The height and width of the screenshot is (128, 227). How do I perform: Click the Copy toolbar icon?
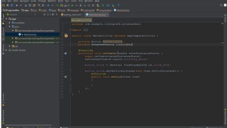coord(30,6)
